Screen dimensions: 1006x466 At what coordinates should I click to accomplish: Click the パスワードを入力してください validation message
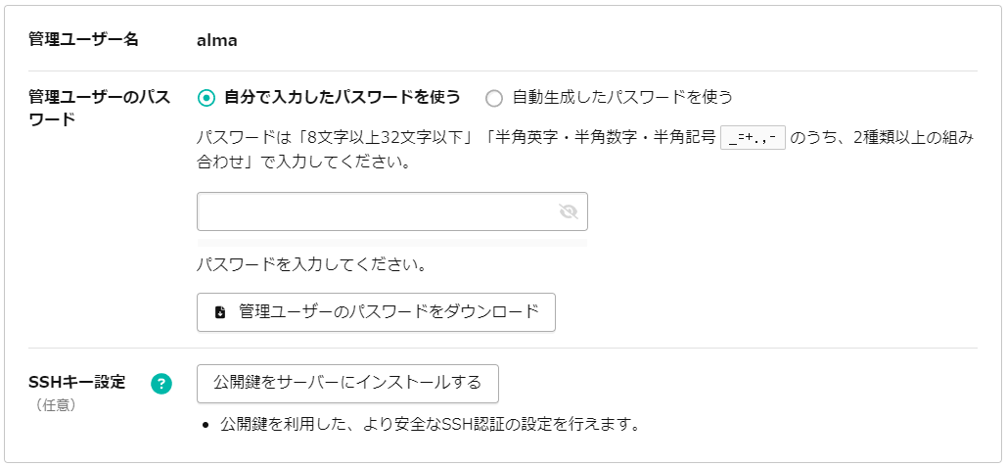(x=312, y=265)
